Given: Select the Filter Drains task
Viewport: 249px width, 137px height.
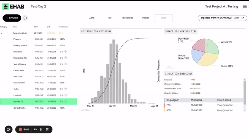Looking at the screenshot, I should click(x=39, y=76).
